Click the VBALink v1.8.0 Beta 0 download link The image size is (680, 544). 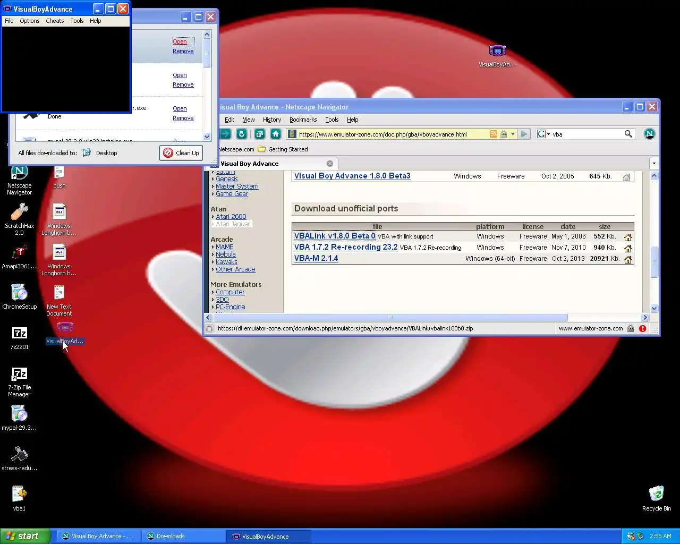[335, 236]
